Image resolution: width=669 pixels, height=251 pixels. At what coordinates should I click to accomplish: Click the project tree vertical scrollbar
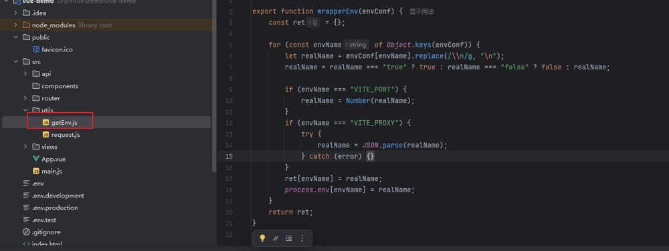pyautogui.click(x=214, y=85)
